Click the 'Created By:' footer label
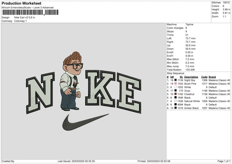 click(8, 161)
